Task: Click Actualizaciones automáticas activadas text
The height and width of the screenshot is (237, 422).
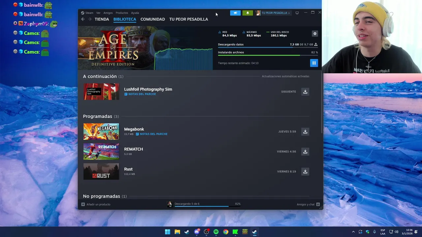Action: 286,76
